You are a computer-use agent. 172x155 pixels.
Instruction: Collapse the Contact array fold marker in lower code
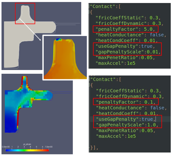click(89, 79)
